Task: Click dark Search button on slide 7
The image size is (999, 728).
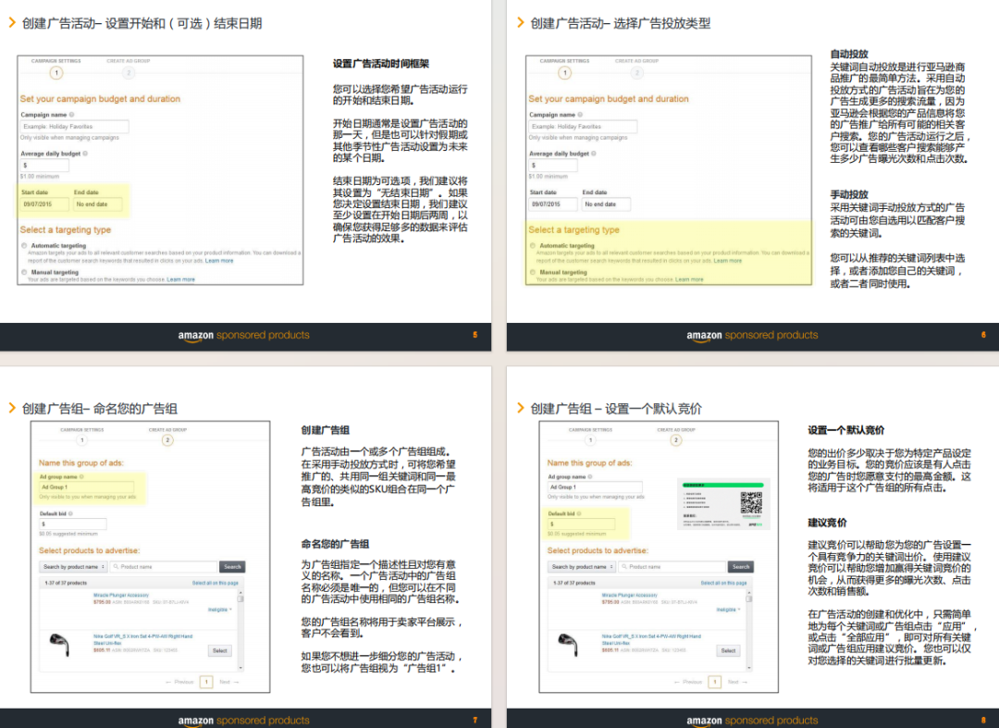Action: [x=232, y=567]
